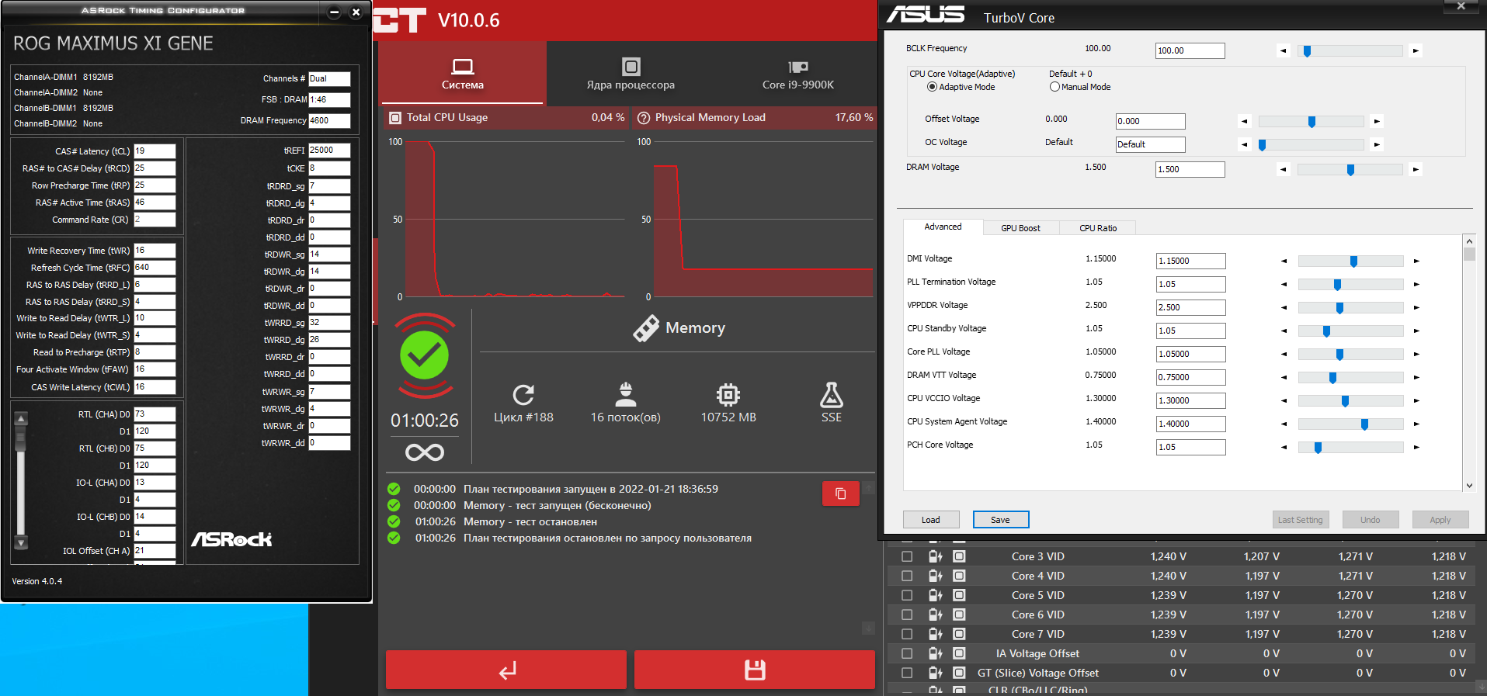Click the square icon in the Core 7 VID row
The width and height of the screenshot is (1487, 696).
pos(959,634)
